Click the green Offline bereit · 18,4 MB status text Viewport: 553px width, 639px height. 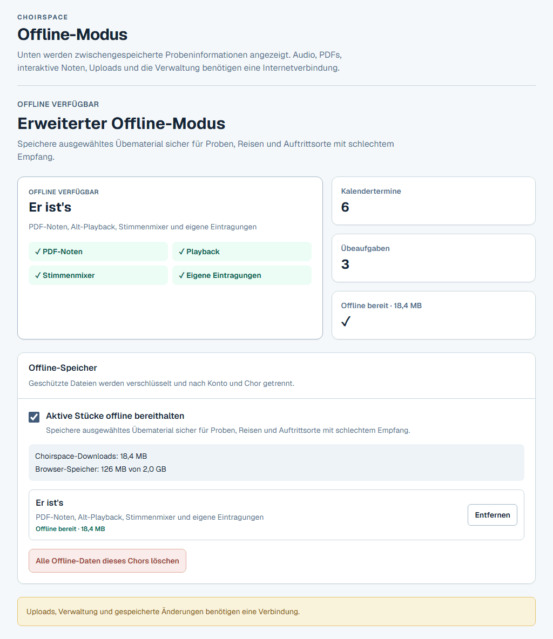point(70,528)
